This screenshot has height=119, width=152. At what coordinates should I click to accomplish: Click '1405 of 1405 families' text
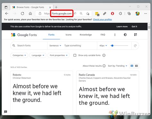(x=19, y=67)
